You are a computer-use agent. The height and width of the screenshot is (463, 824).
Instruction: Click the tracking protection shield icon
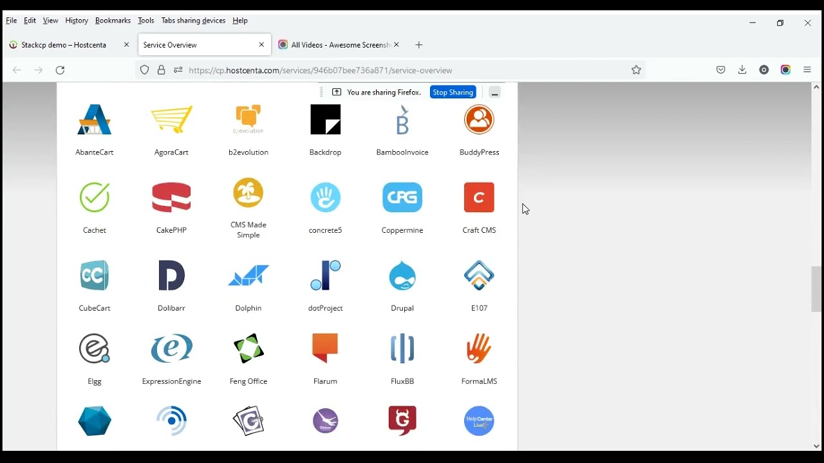[145, 70]
